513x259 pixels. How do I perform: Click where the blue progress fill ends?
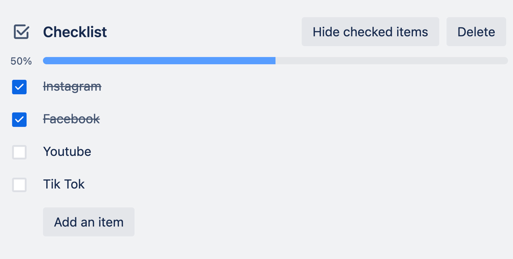[x=275, y=61]
